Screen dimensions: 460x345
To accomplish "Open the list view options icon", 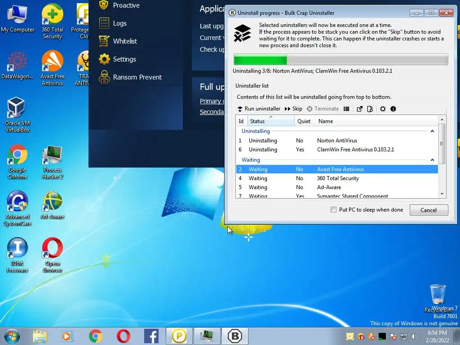I will coord(346,109).
